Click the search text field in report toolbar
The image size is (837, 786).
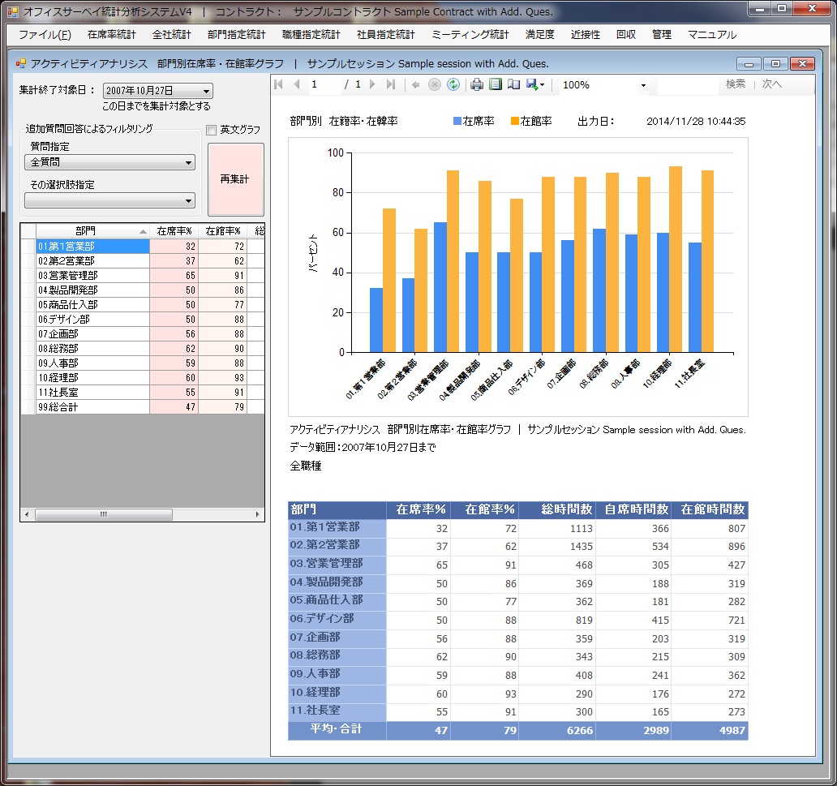pyautogui.click(x=687, y=84)
